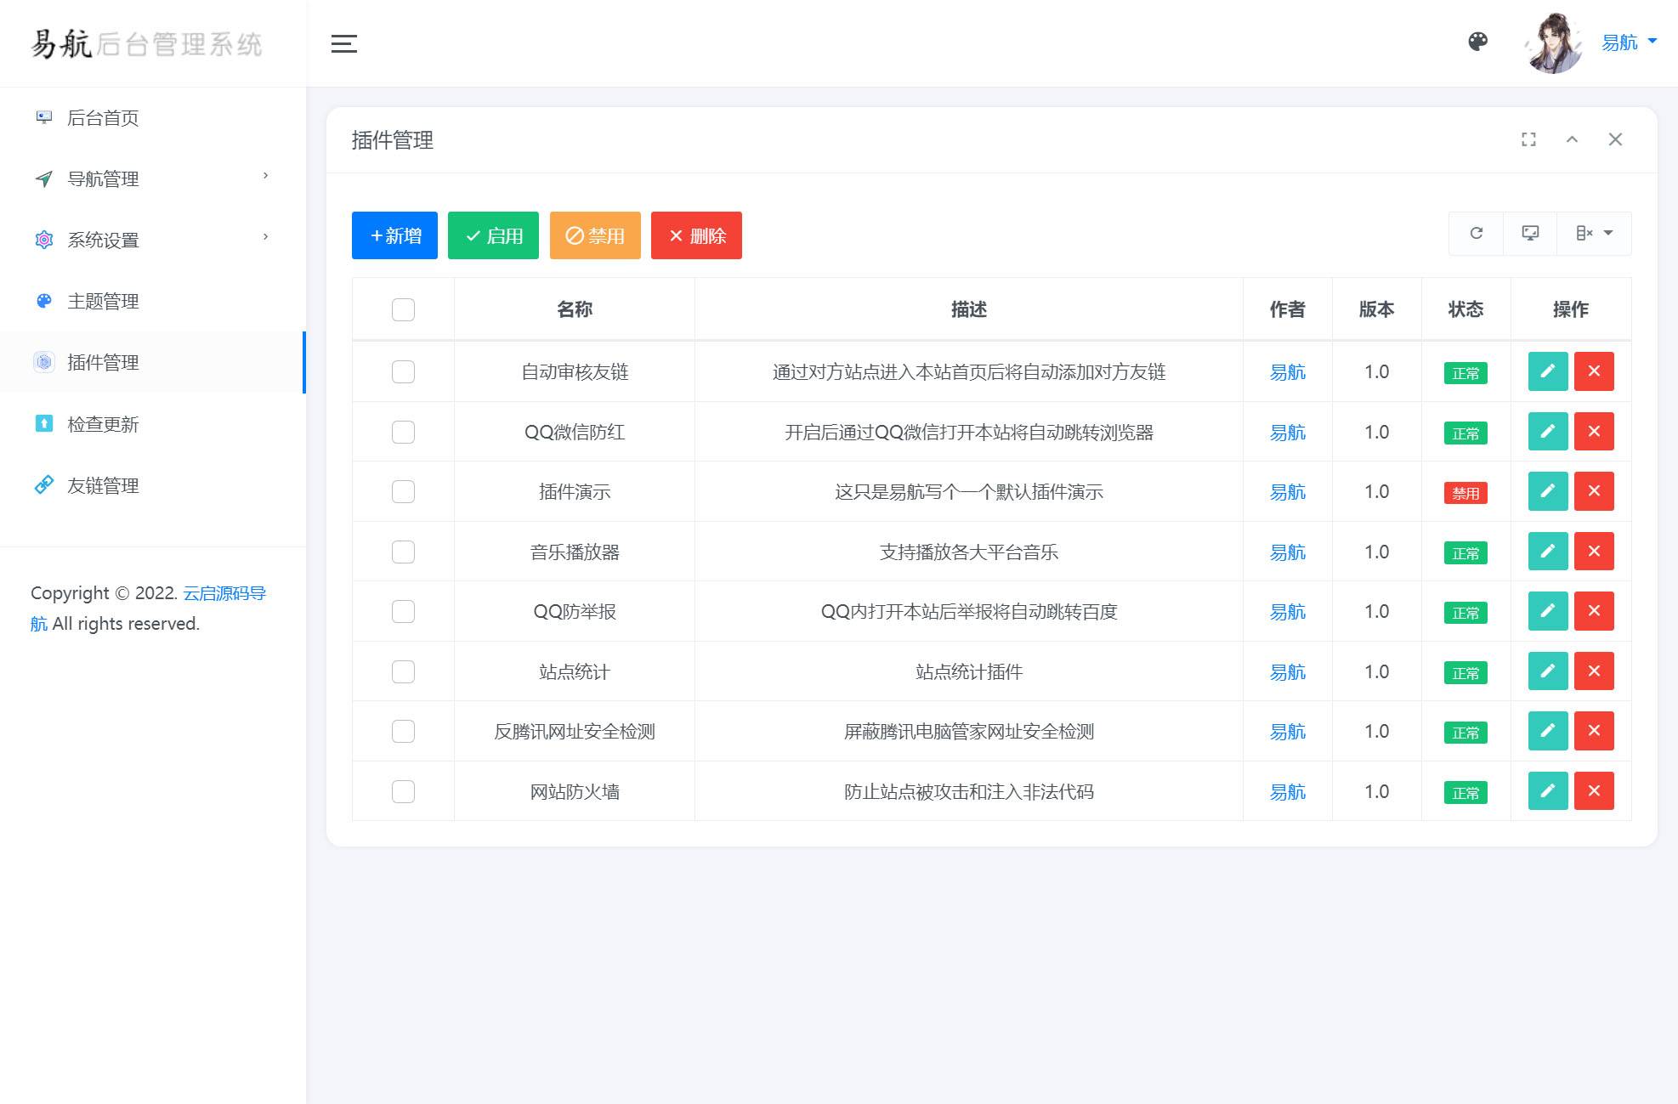Click the hamburger menu icon next to the logo
Viewport: 1678px width, 1104px height.
point(344,43)
